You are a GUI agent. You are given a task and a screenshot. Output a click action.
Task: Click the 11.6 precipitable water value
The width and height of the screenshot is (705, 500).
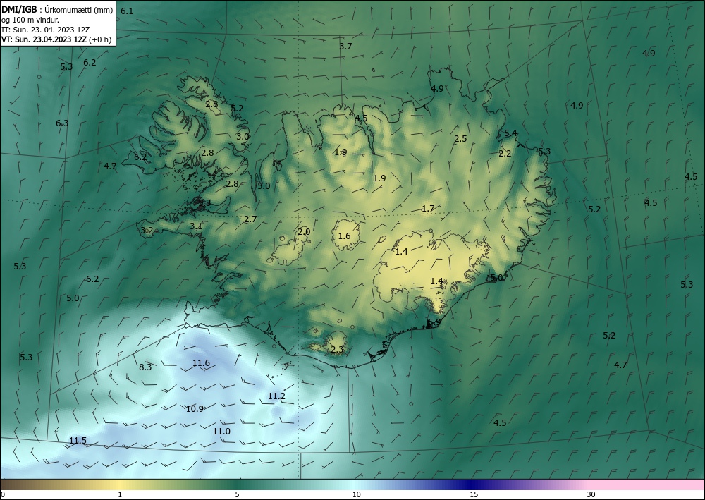[x=201, y=363]
